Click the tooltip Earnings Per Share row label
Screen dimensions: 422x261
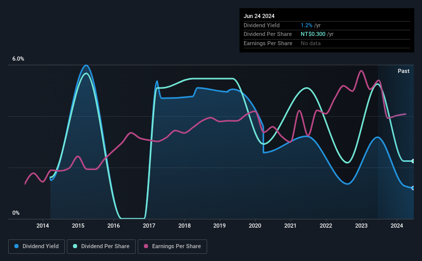tap(268, 43)
